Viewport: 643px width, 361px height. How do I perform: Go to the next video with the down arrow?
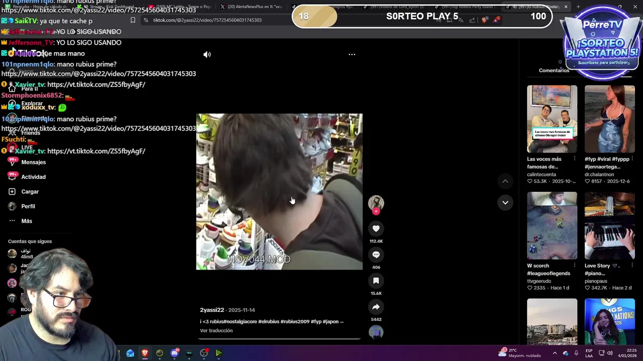505,203
